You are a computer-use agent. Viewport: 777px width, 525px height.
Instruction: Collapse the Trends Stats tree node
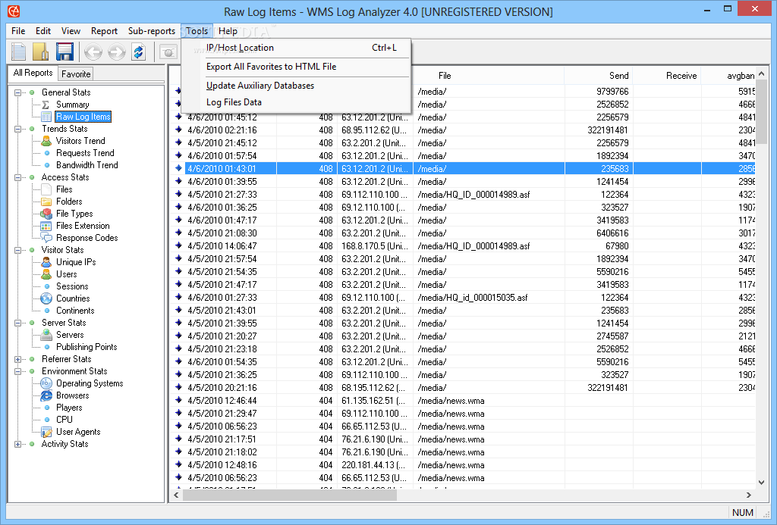[x=18, y=129]
